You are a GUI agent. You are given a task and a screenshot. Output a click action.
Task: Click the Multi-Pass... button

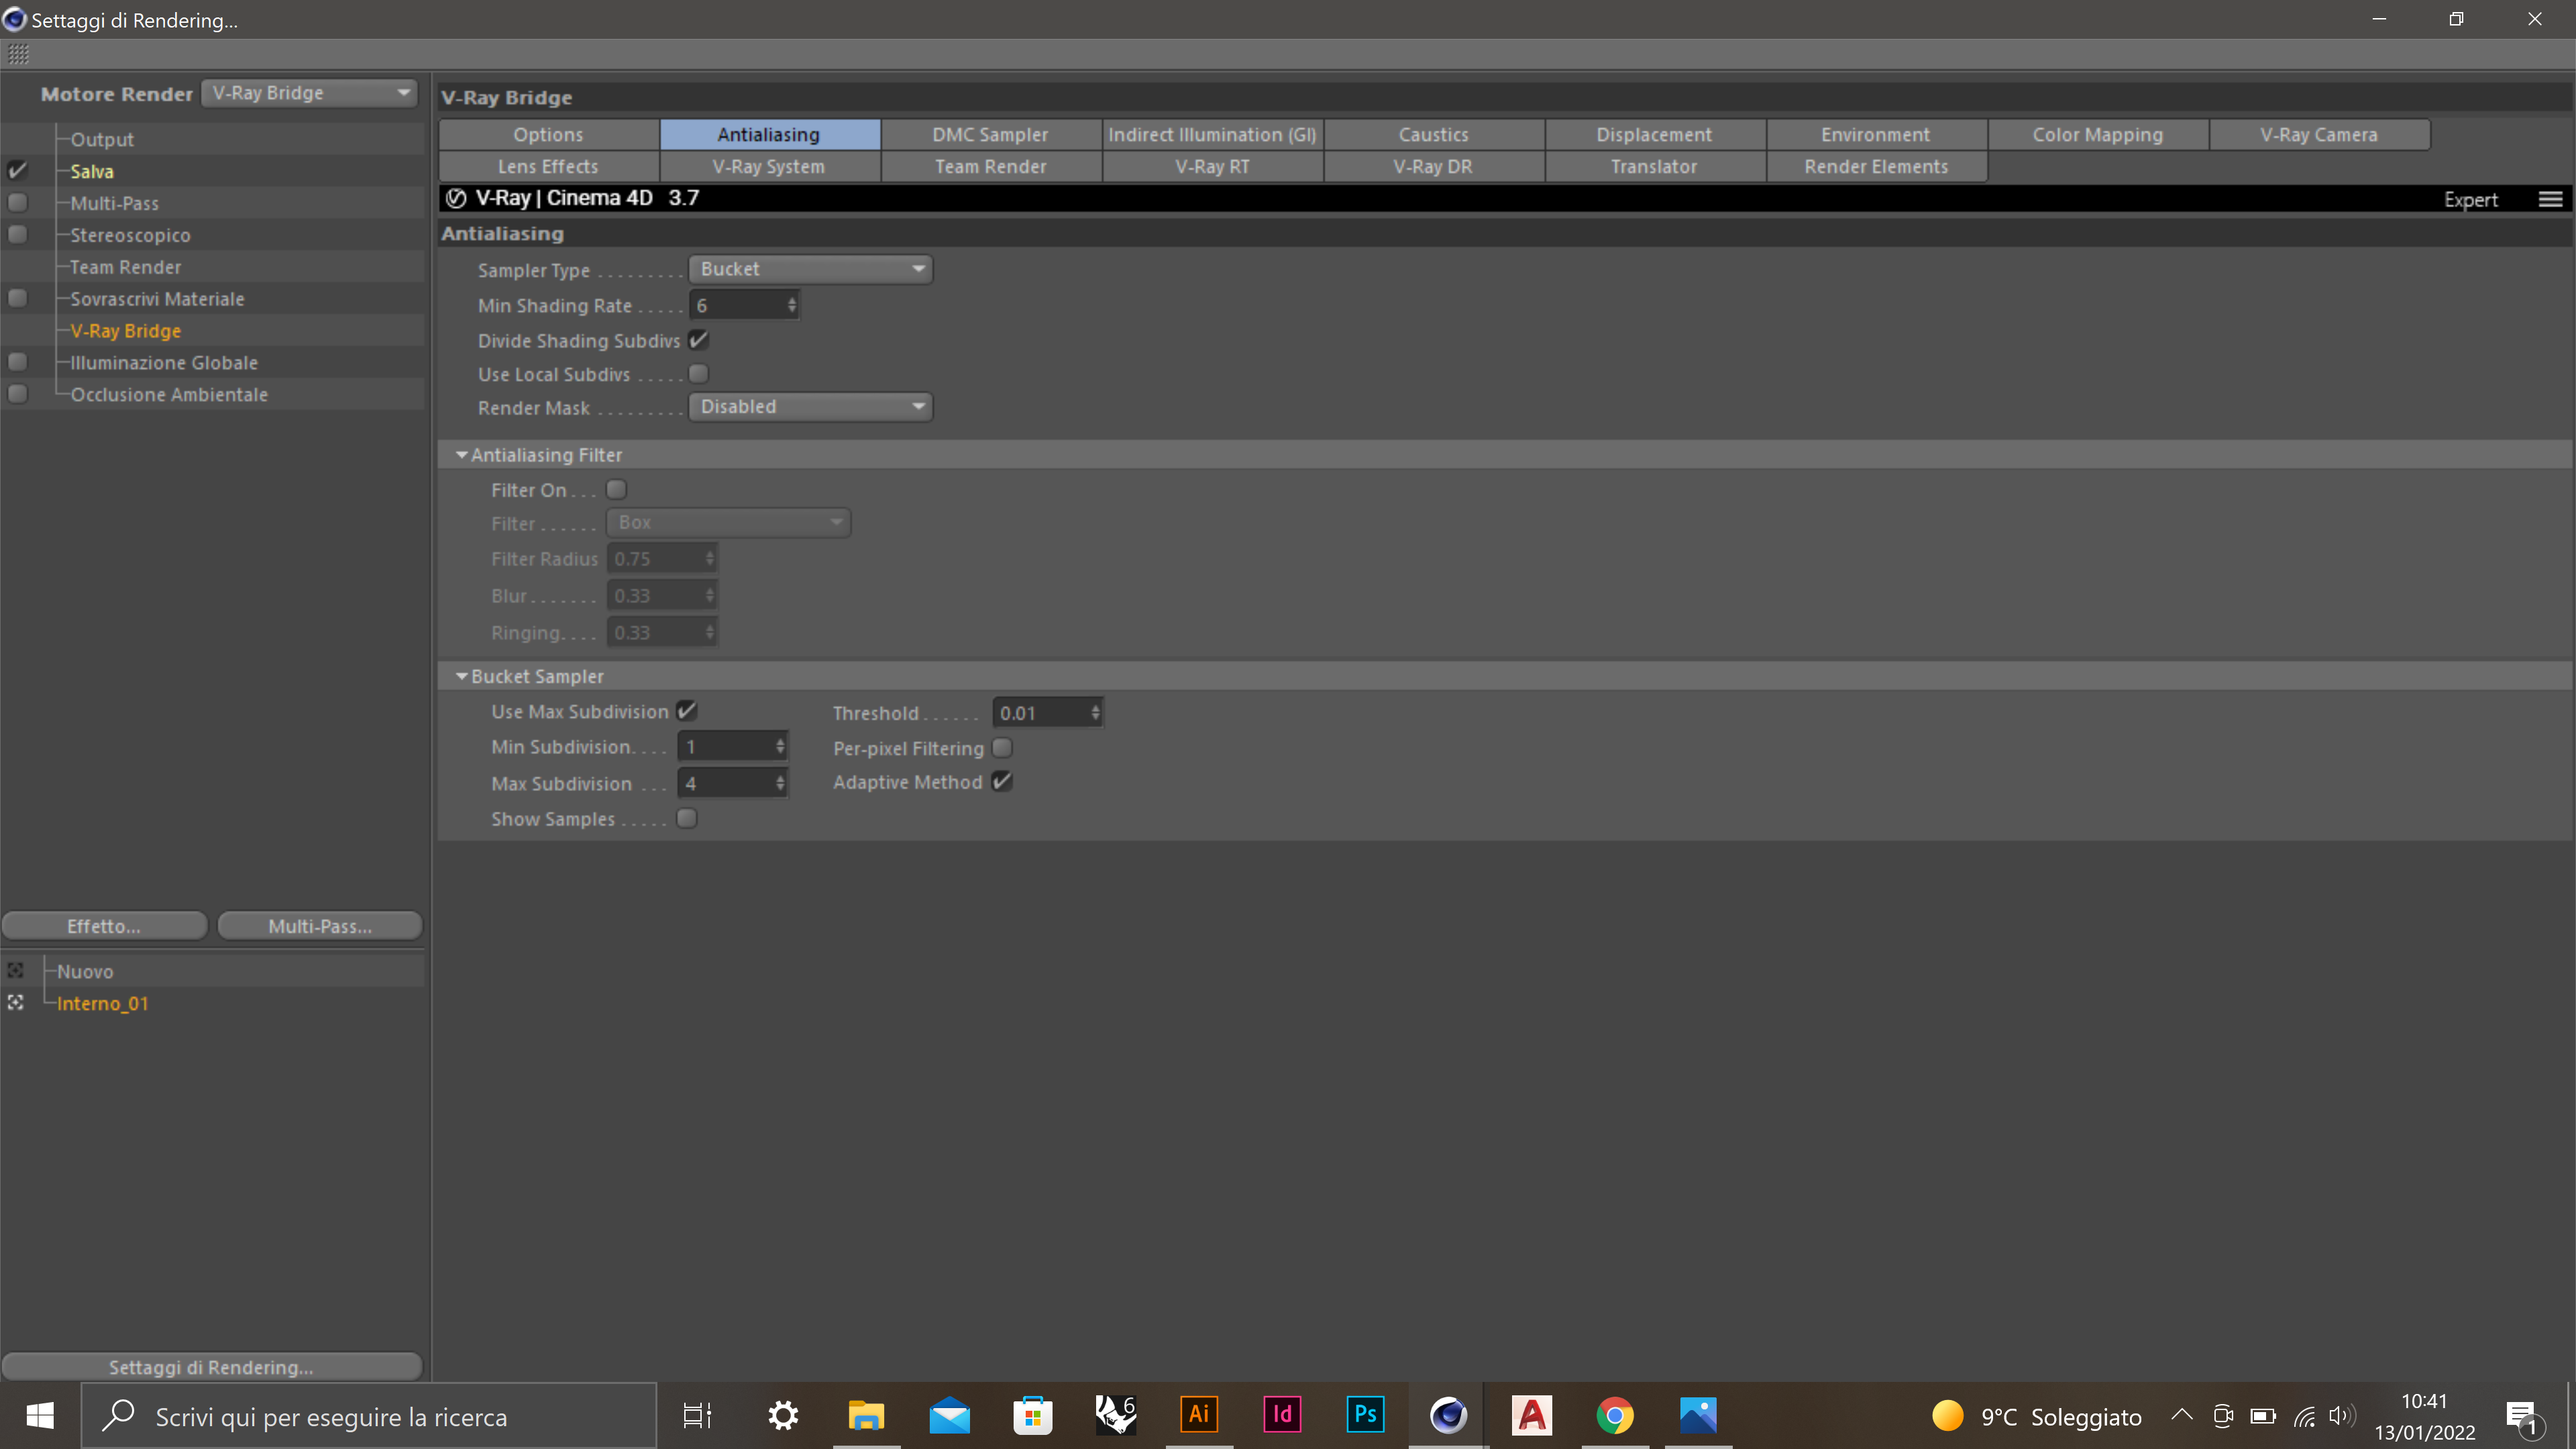point(320,926)
